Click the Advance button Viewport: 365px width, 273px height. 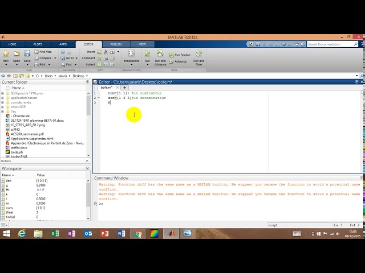coord(178,61)
